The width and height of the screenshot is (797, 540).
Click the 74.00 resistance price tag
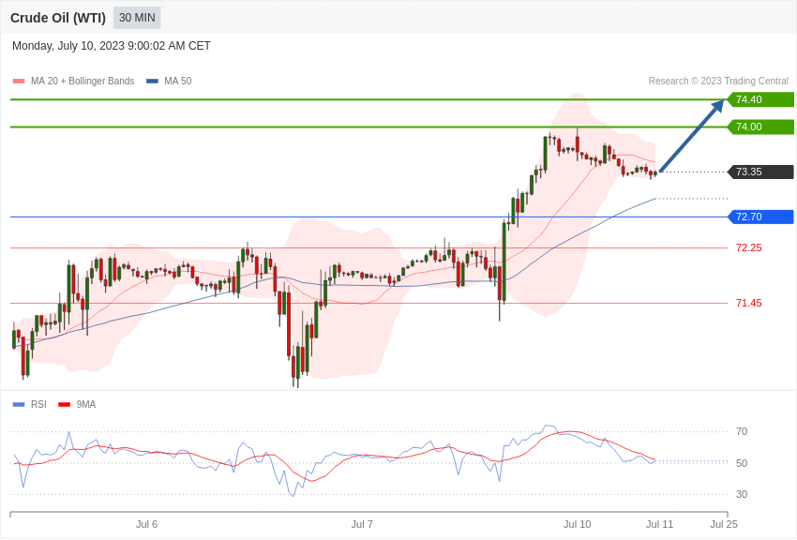[761, 127]
